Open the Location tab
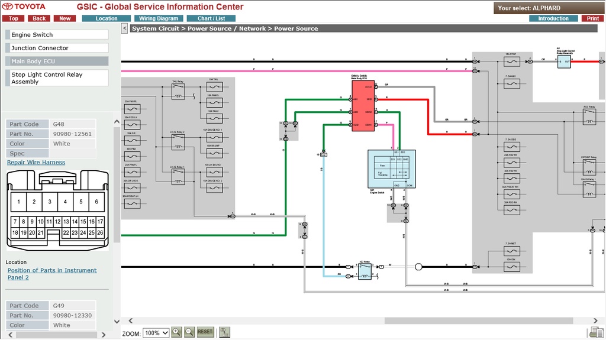 (x=107, y=18)
